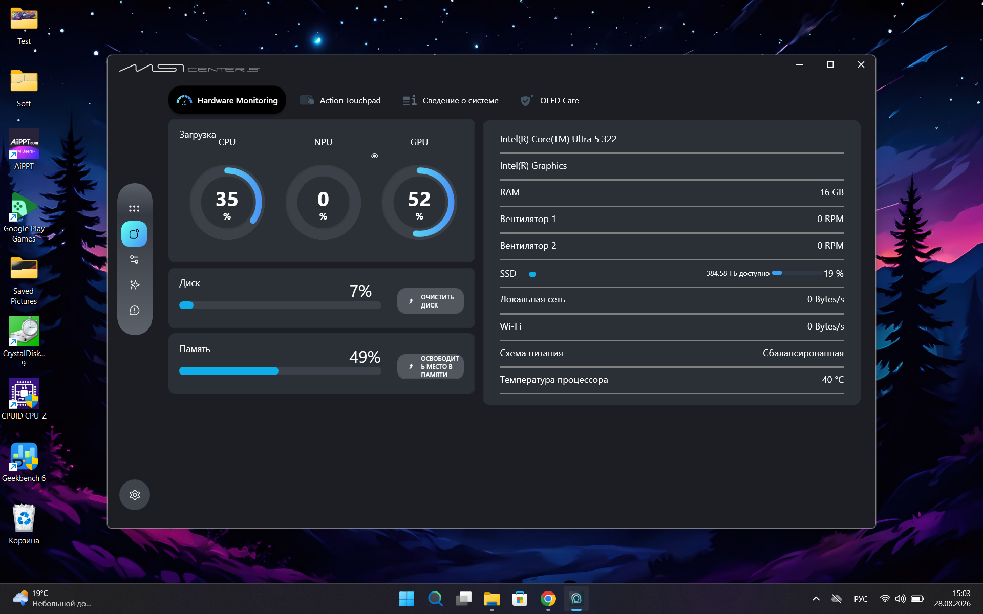The width and height of the screenshot is (983, 614).
Task: Launch Google Play Games shortcut
Action: 24,218
